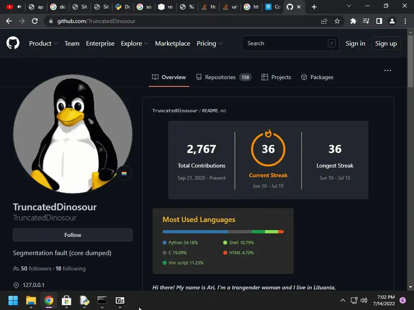
Task: Open the Marketplace nav link
Action: click(x=173, y=44)
